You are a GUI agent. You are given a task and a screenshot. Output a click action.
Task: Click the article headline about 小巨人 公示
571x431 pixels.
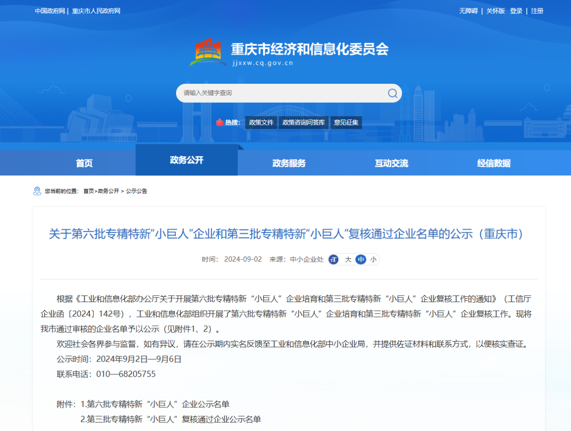click(x=286, y=234)
